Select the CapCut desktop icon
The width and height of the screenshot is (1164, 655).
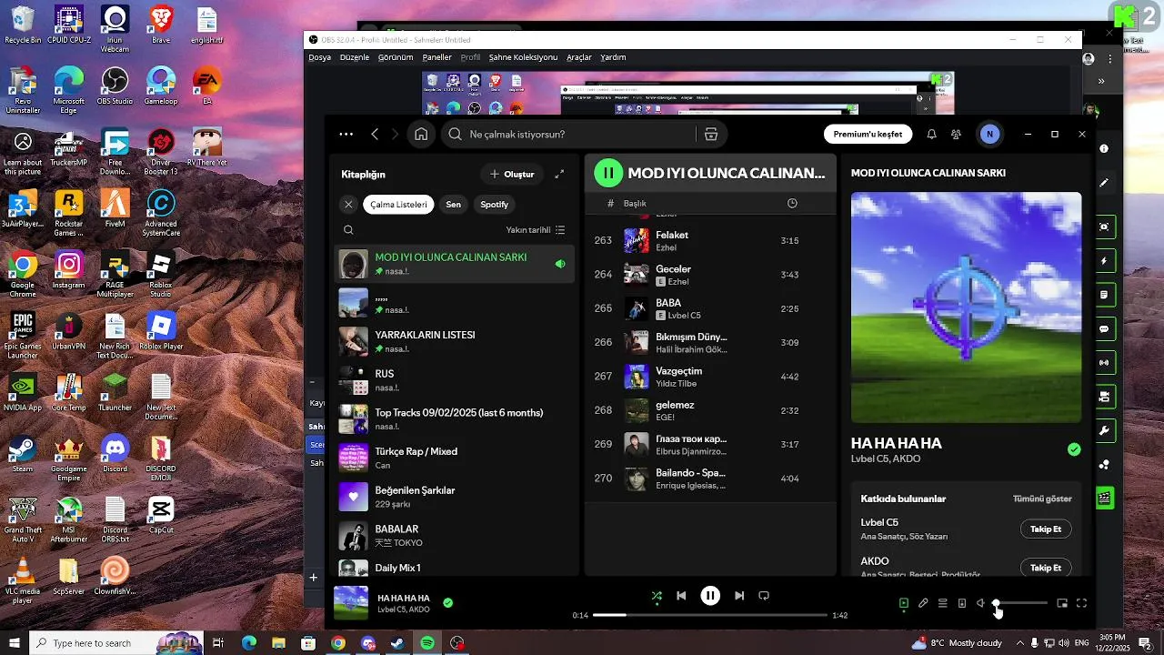(x=161, y=515)
